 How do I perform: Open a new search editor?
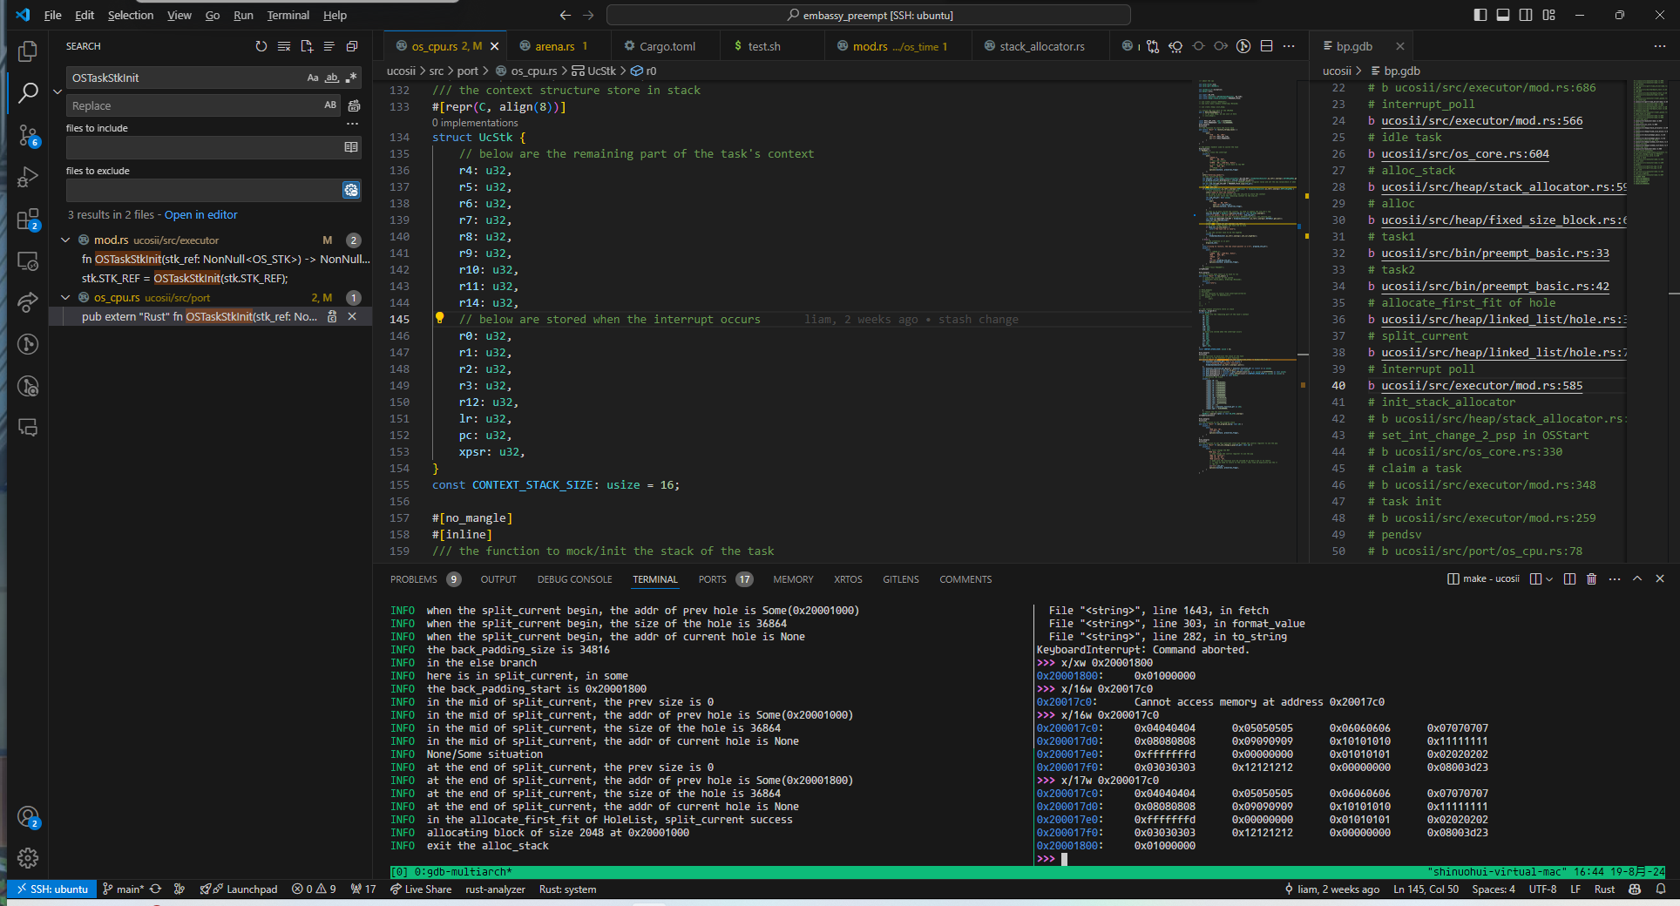click(x=307, y=46)
